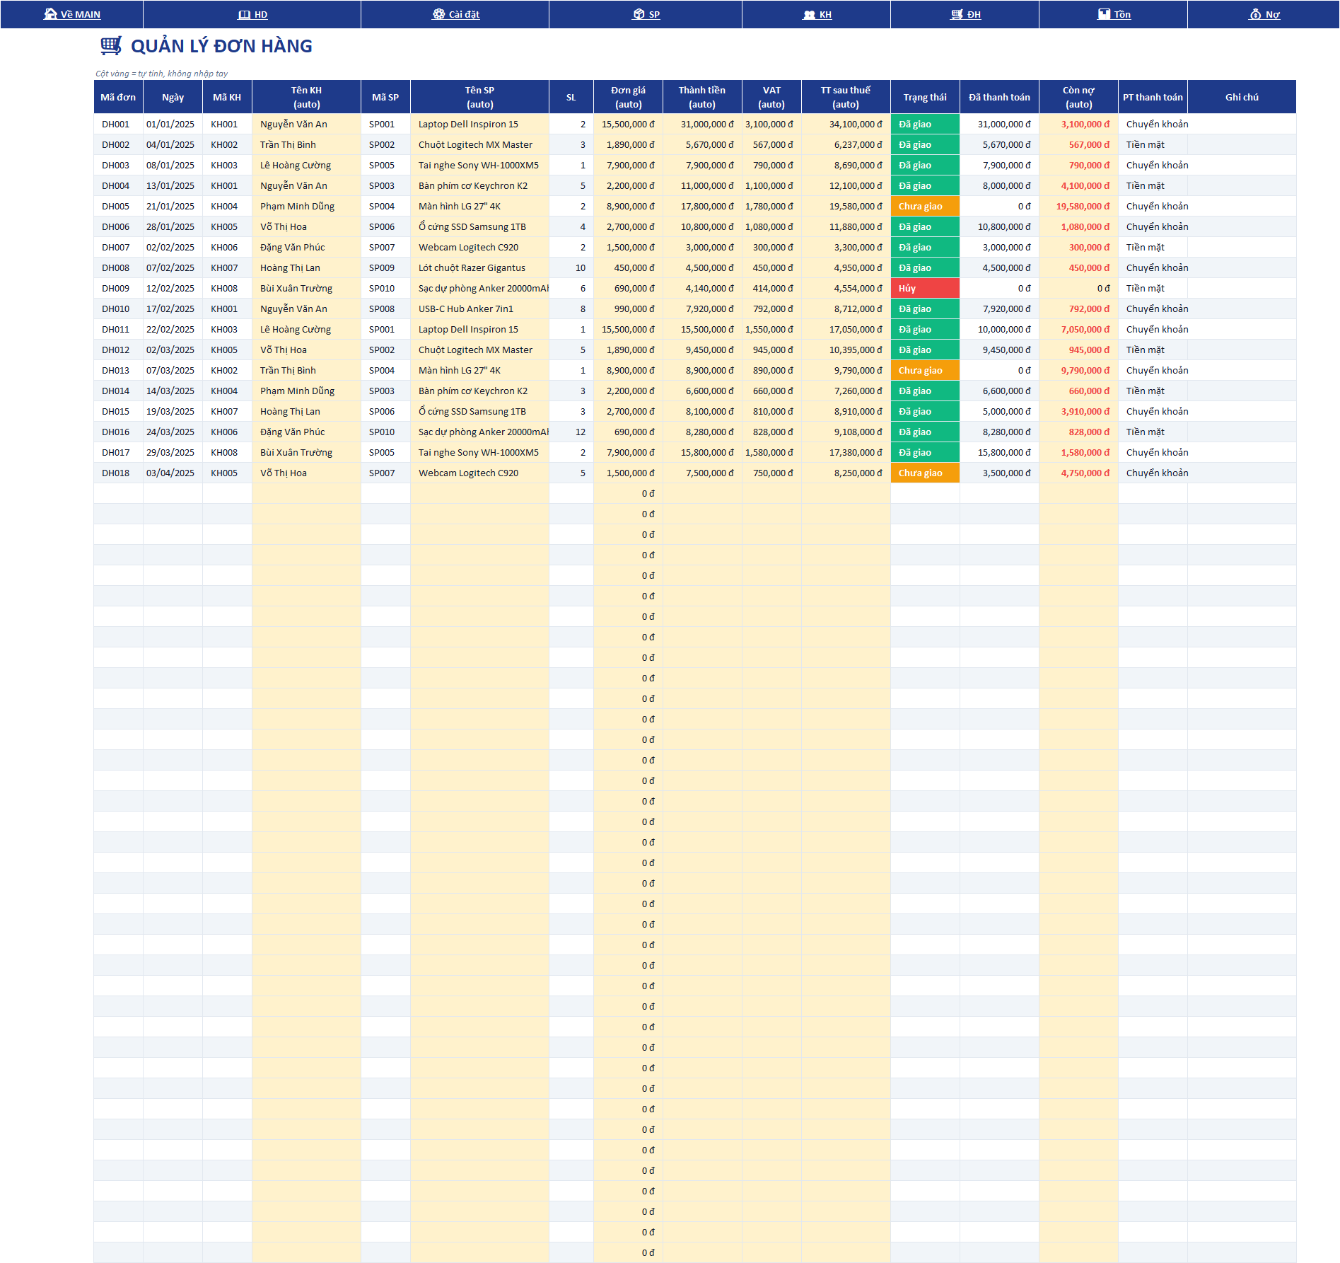
Task: Open the HD book icon link
Action: point(245,14)
